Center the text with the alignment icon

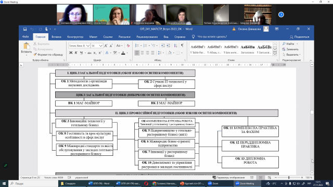pyautogui.click(x=142, y=53)
